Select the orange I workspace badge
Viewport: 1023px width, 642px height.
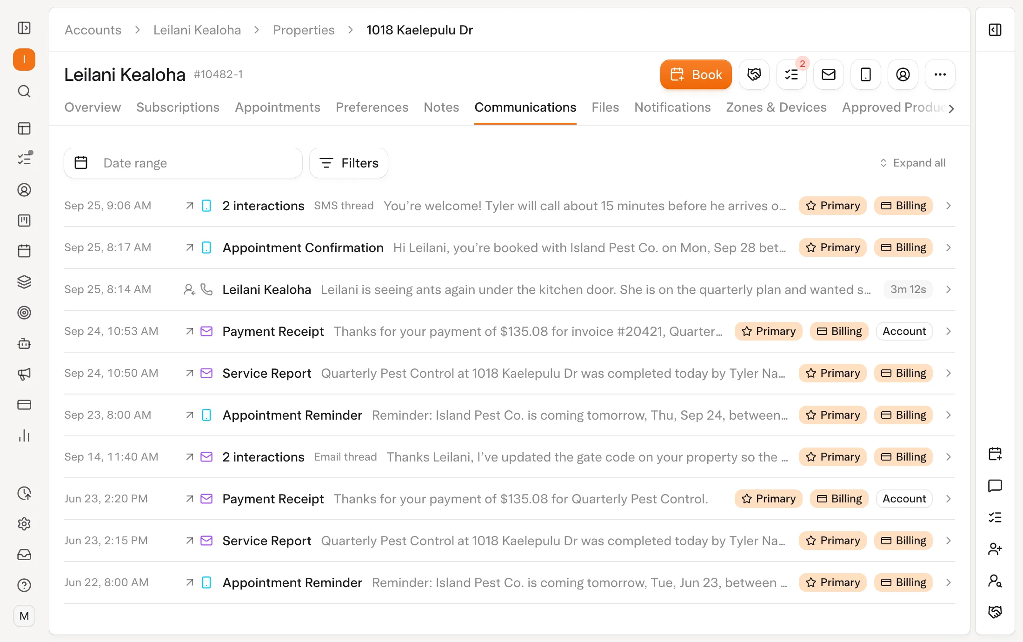[24, 60]
